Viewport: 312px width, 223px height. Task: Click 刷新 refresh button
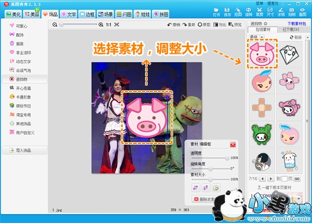point(296,37)
